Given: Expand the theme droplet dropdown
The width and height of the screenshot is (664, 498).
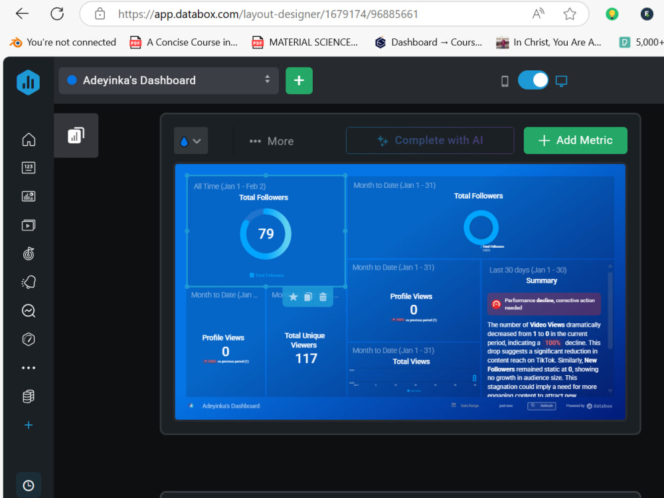Looking at the screenshot, I should (191, 140).
